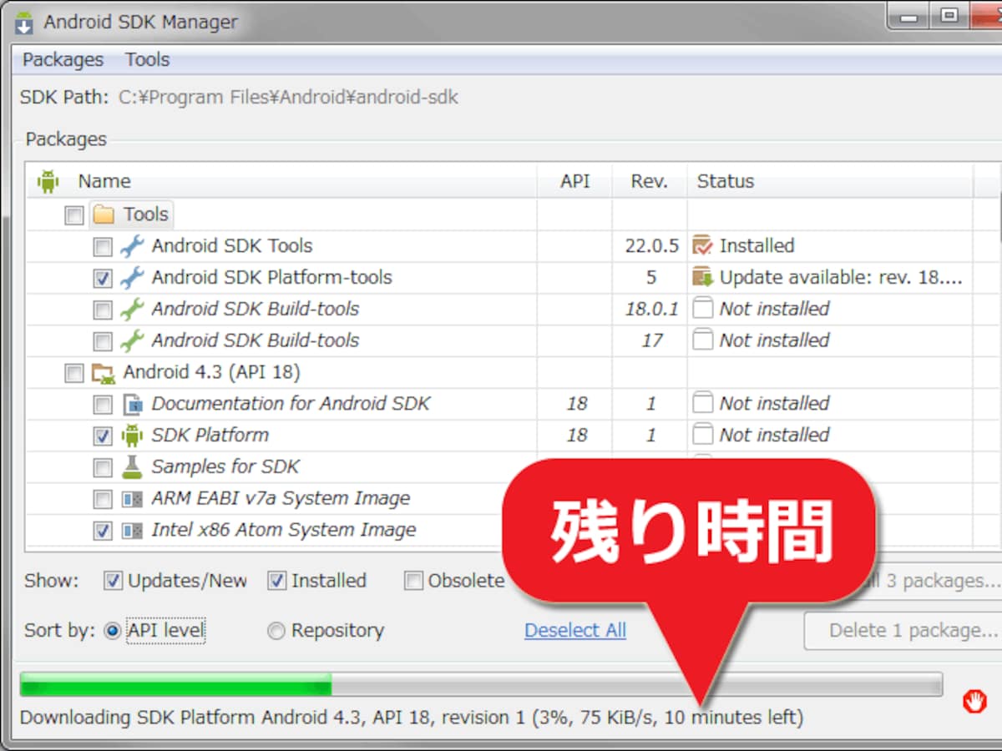Select the Samples for SDK row label

click(225, 466)
